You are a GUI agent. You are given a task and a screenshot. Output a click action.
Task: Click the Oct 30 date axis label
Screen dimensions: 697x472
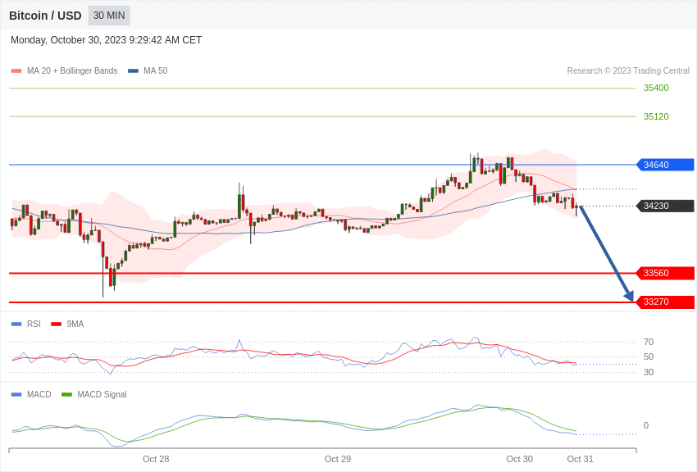pyautogui.click(x=519, y=459)
